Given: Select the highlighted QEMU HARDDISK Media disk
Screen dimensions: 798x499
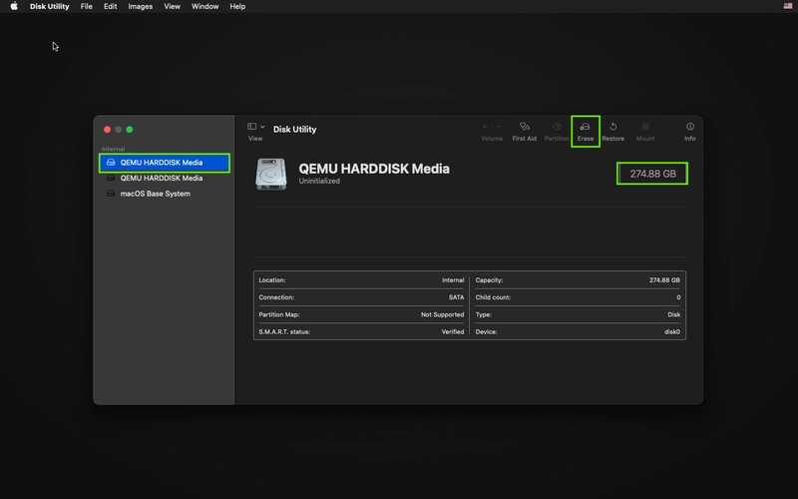Looking at the screenshot, I should (165, 163).
